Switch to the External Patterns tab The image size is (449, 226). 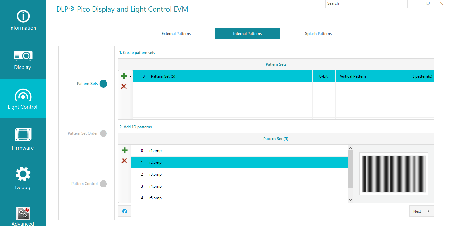tap(177, 34)
